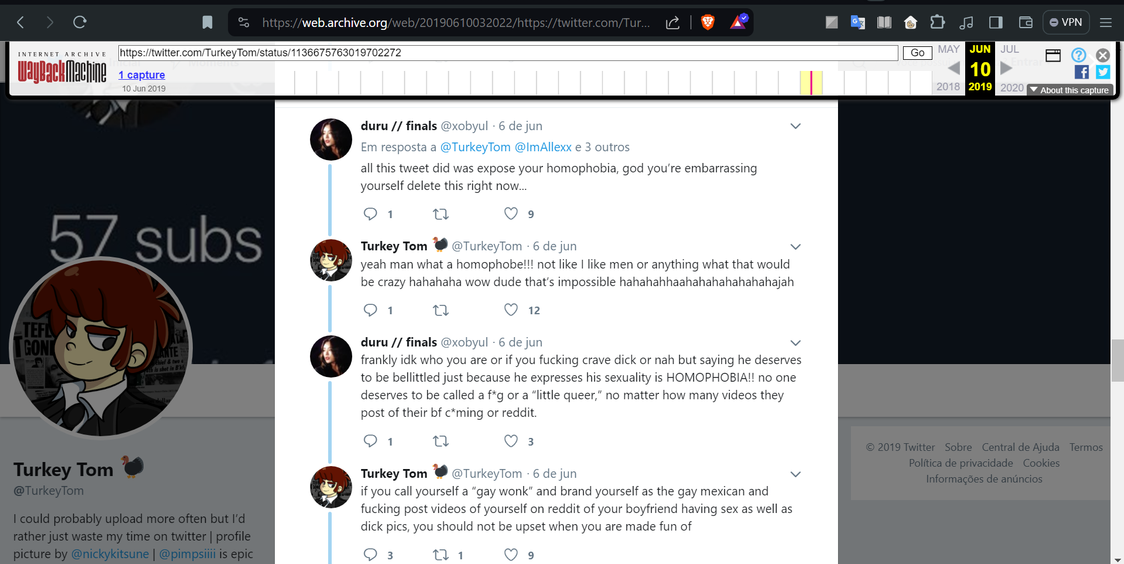The height and width of the screenshot is (564, 1124).
Task: Click the Wayback URL input field
Action: click(x=507, y=53)
